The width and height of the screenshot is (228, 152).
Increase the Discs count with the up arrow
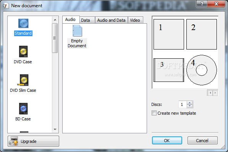click(x=189, y=103)
